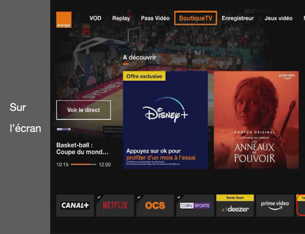Click the checkmark on beIN Sports tile
The height and width of the screenshot is (234, 305).
point(179,197)
